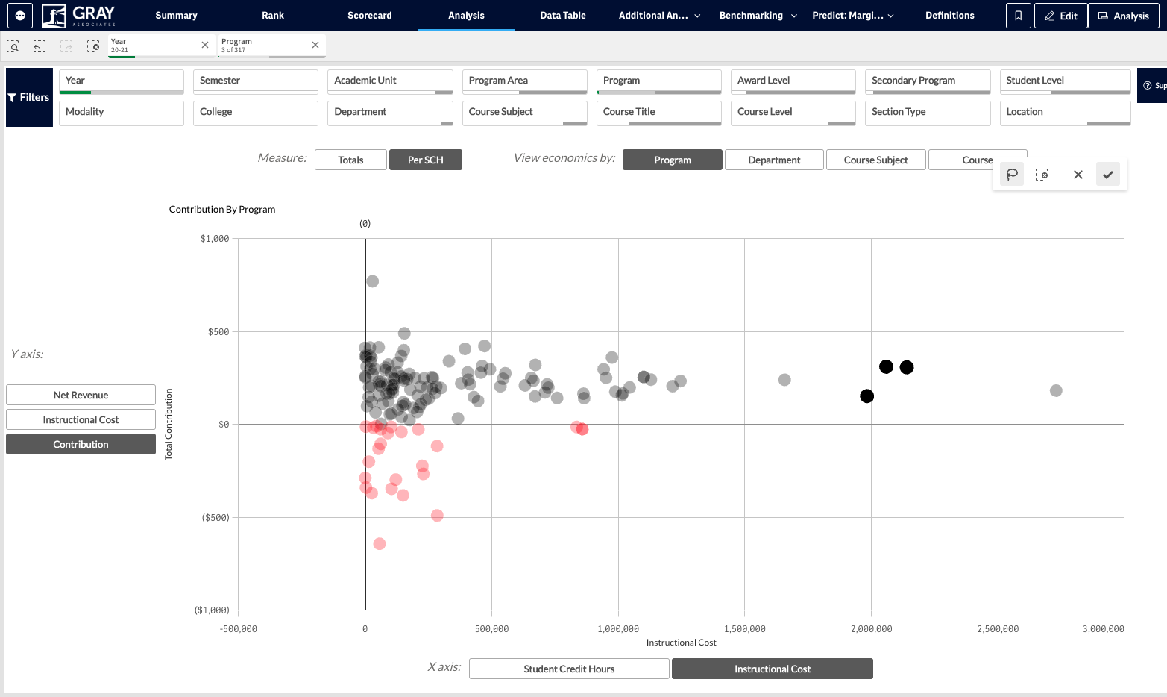Open the Student Level filter
This screenshot has width=1167, height=697.
click(1065, 81)
